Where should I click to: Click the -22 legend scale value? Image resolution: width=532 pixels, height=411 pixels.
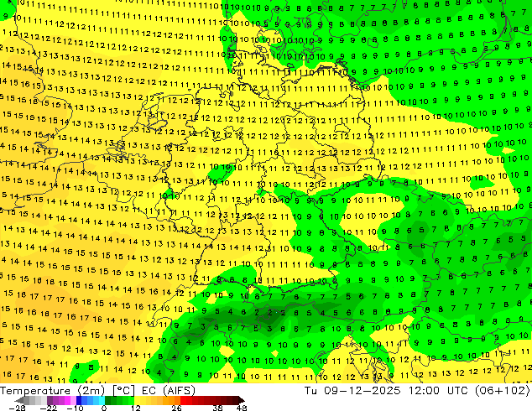click(49, 408)
